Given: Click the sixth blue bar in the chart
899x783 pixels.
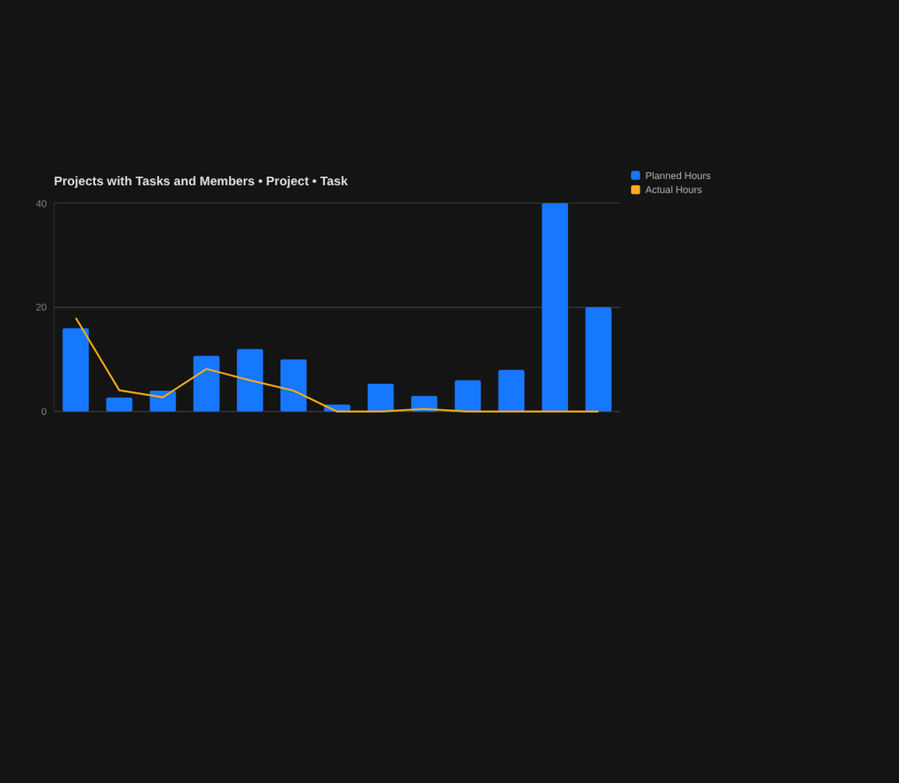Looking at the screenshot, I should click(x=293, y=385).
